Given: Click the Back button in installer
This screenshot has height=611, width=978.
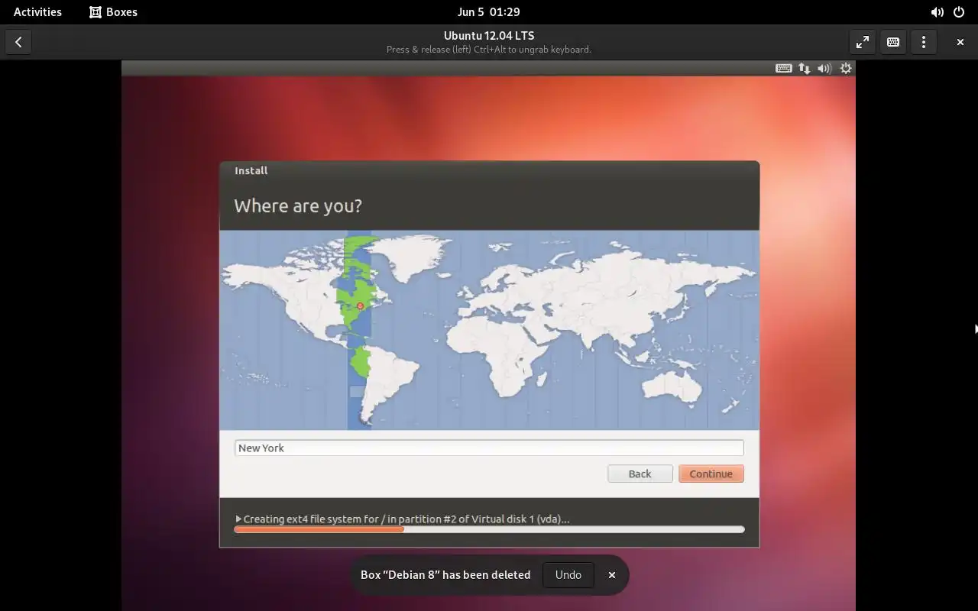Looking at the screenshot, I should tap(640, 474).
